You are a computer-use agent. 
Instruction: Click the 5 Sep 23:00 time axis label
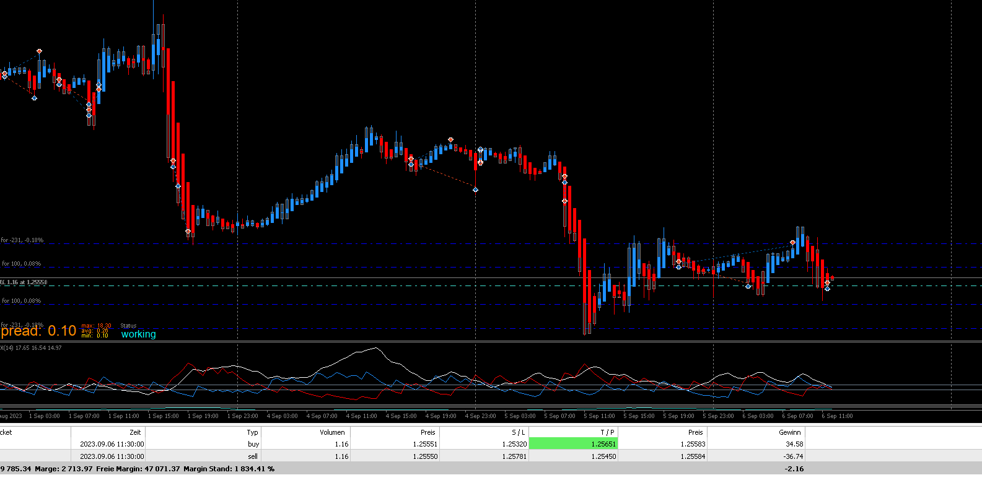(718, 416)
